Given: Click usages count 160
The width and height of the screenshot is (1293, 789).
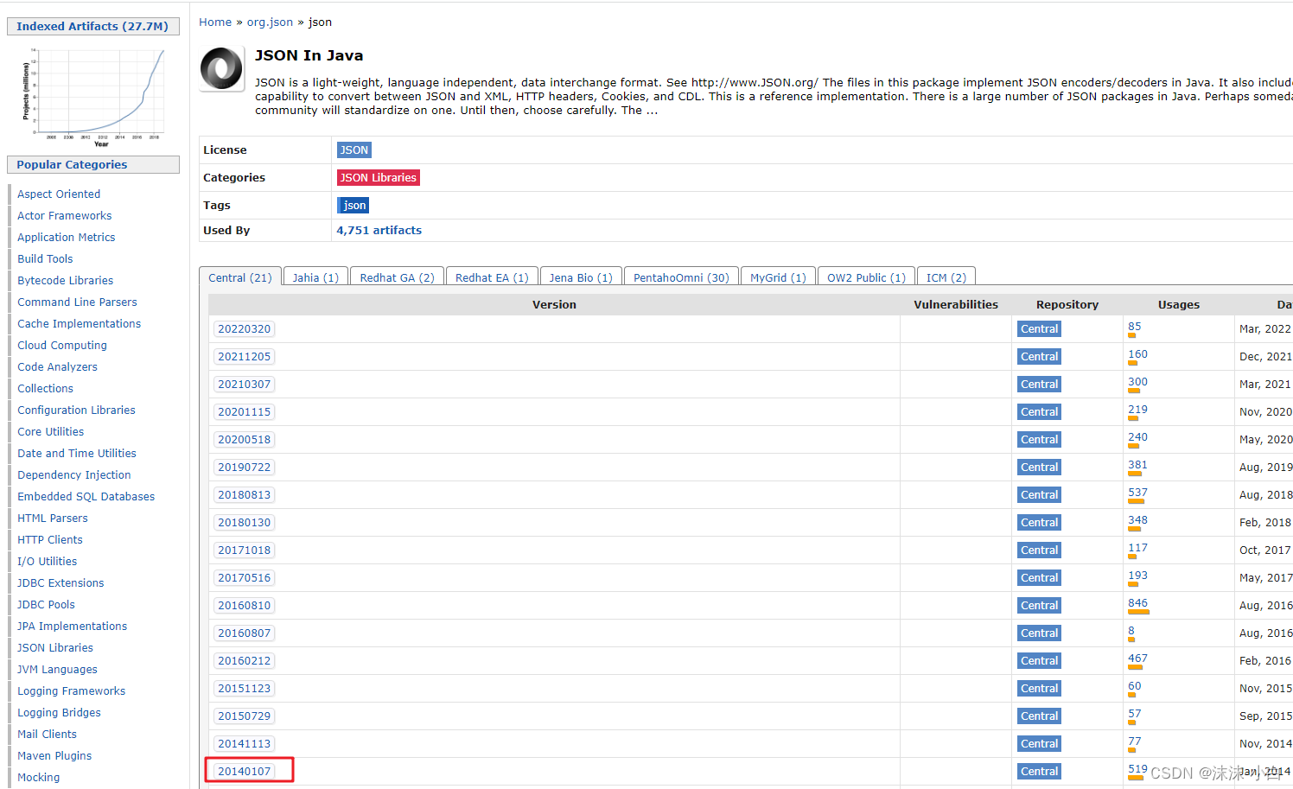Looking at the screenshot, I should pyautogui.click(x=1138, y=354).
